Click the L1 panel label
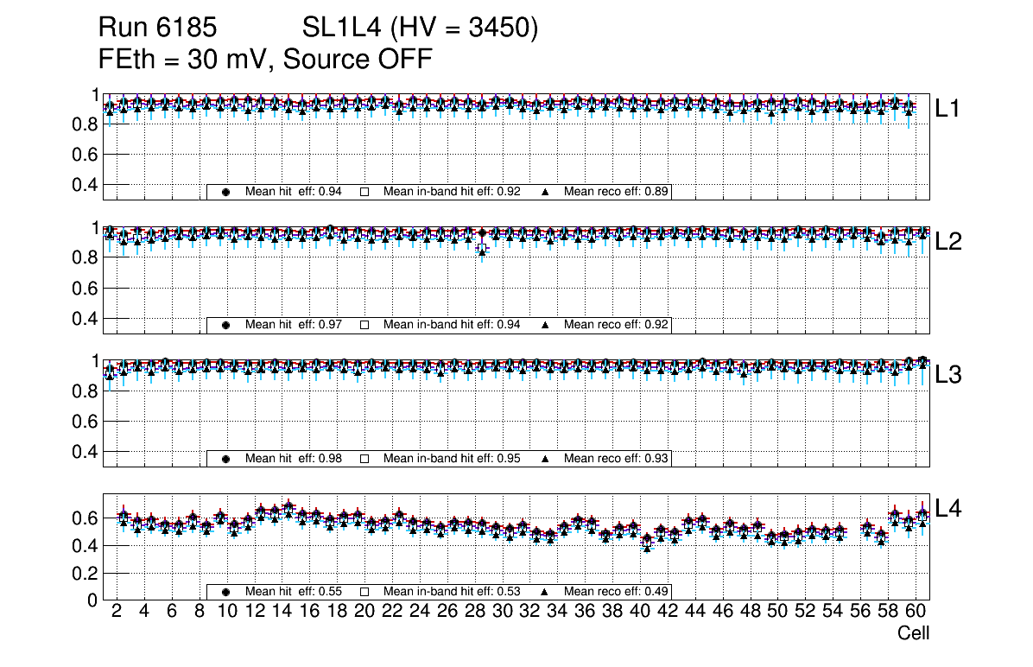The width and height of the screenshot is (1033, 667). click(948, 109)
